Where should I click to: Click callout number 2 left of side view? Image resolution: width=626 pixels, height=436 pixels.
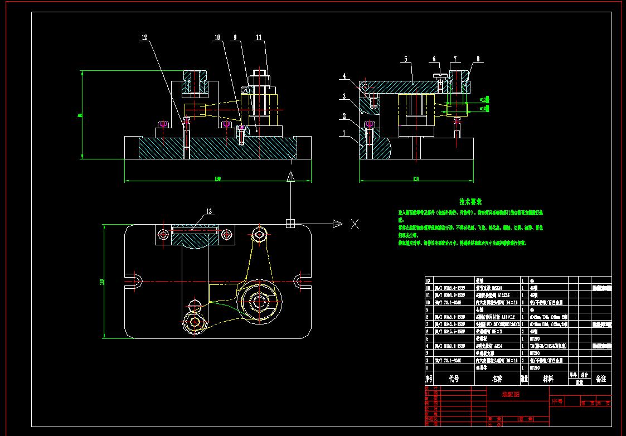(x=344, y=116)
